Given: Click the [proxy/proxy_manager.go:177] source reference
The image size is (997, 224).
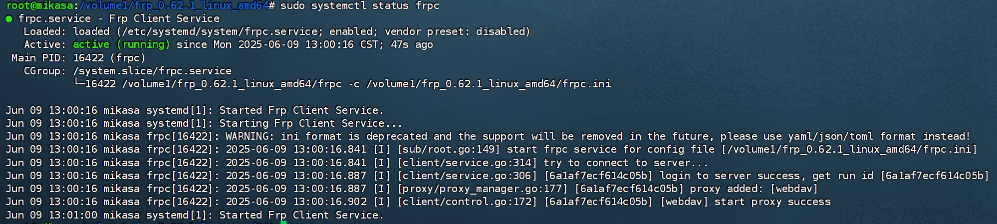Looking at the screenshot, I should 482,189.
